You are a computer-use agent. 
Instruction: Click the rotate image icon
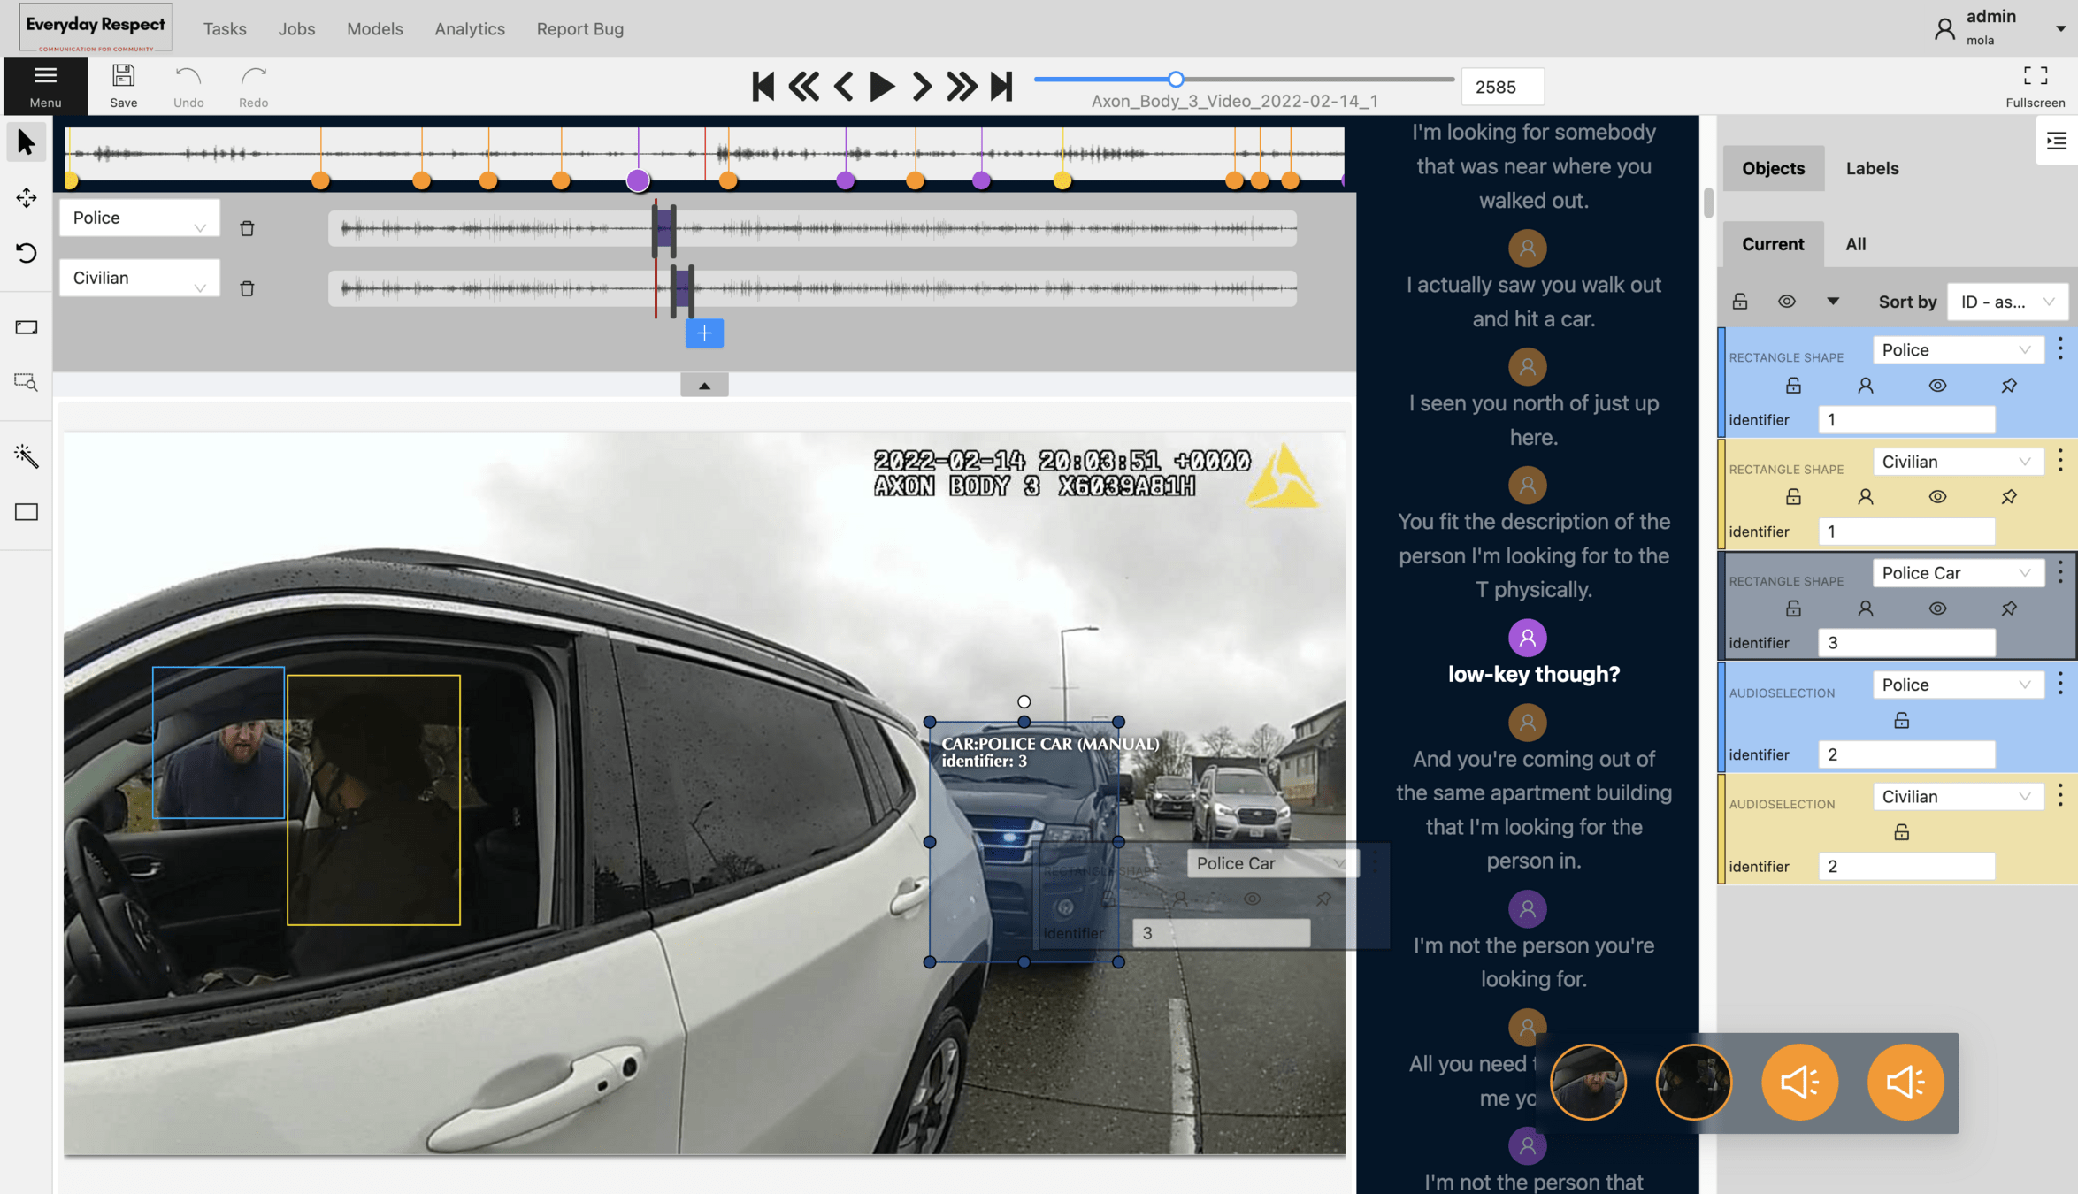click(26, 254)
